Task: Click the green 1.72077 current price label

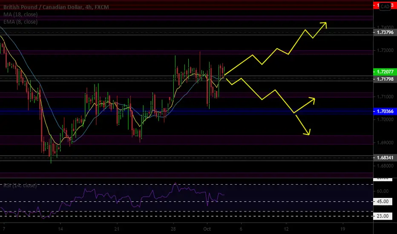Action: pos(385,72)
